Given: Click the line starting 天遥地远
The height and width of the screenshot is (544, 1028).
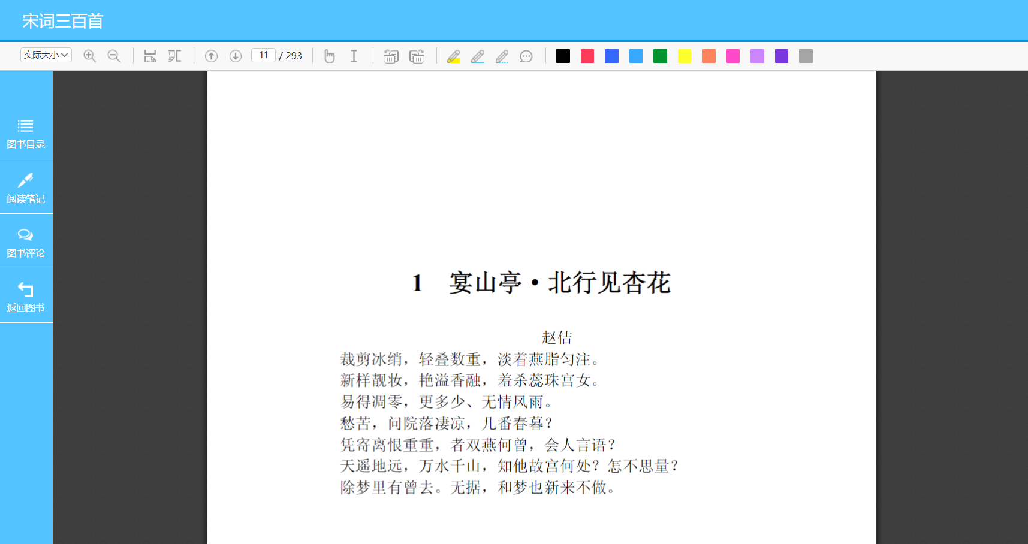Looking at the screenshot, I should (x=510, y=466).
